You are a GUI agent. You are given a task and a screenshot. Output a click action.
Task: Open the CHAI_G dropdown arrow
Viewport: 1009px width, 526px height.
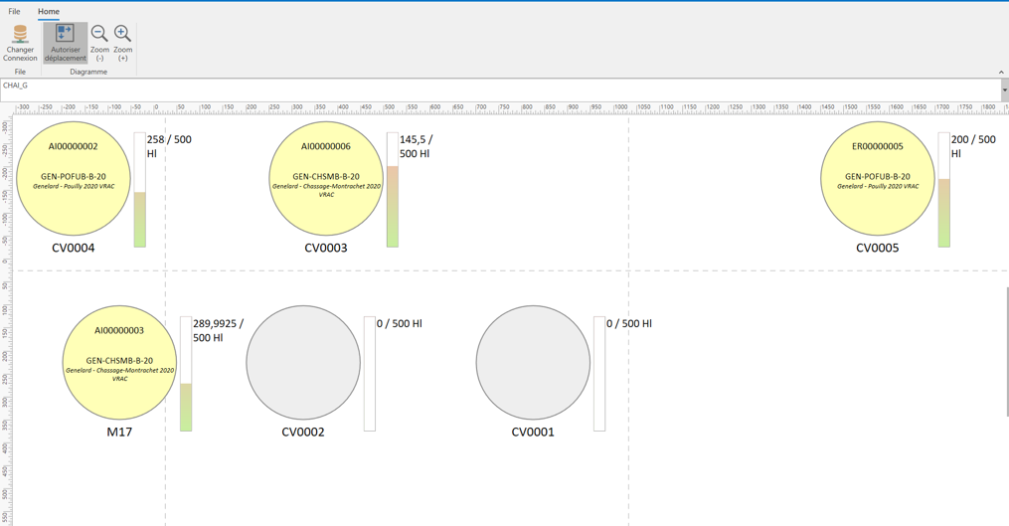[x=1004, y=89]
